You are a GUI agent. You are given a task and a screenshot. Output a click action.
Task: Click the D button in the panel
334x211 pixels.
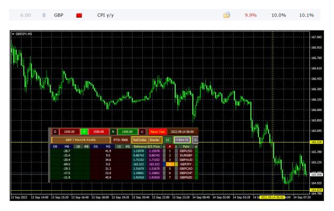(x=55, y=132)
